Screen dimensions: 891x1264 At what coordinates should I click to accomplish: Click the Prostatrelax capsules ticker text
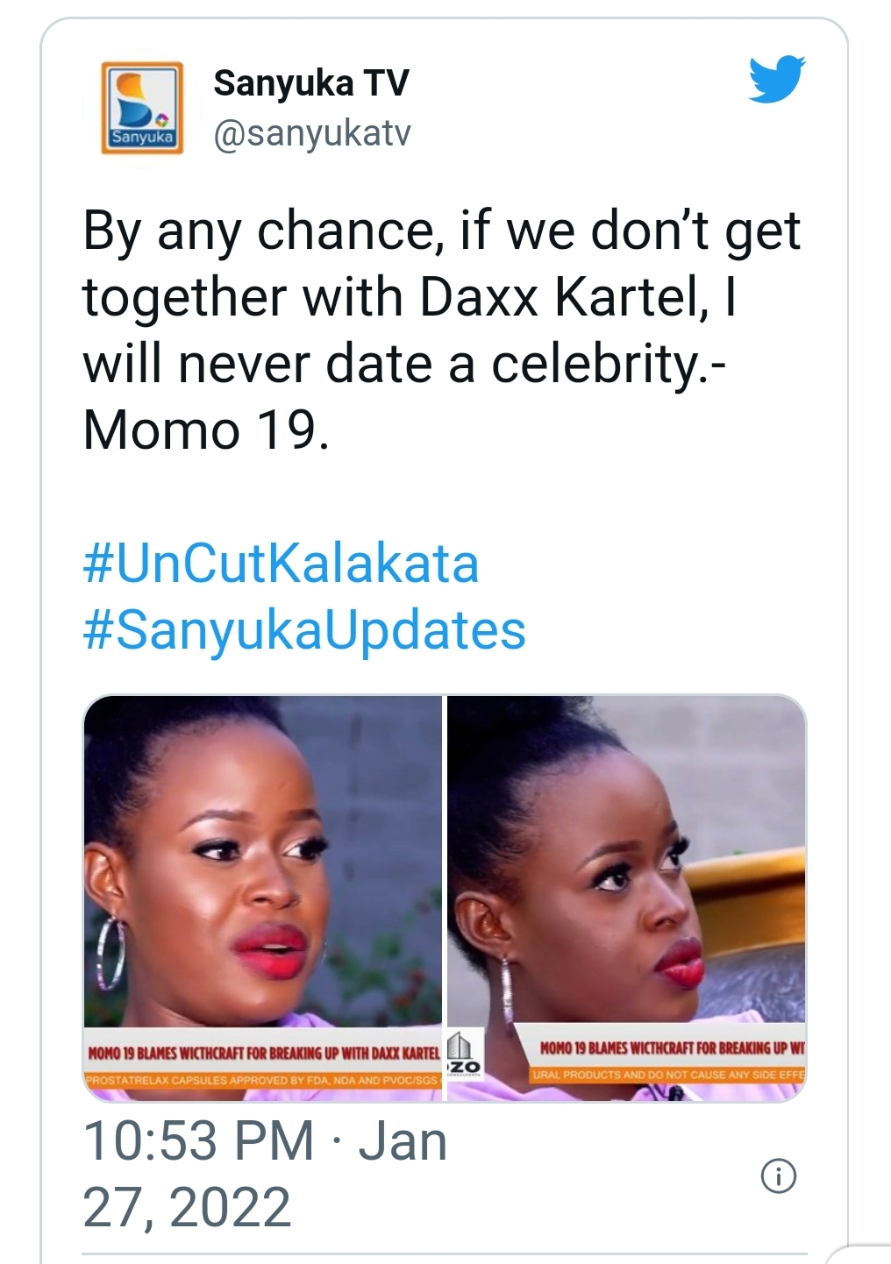[x=261, y=1080]
